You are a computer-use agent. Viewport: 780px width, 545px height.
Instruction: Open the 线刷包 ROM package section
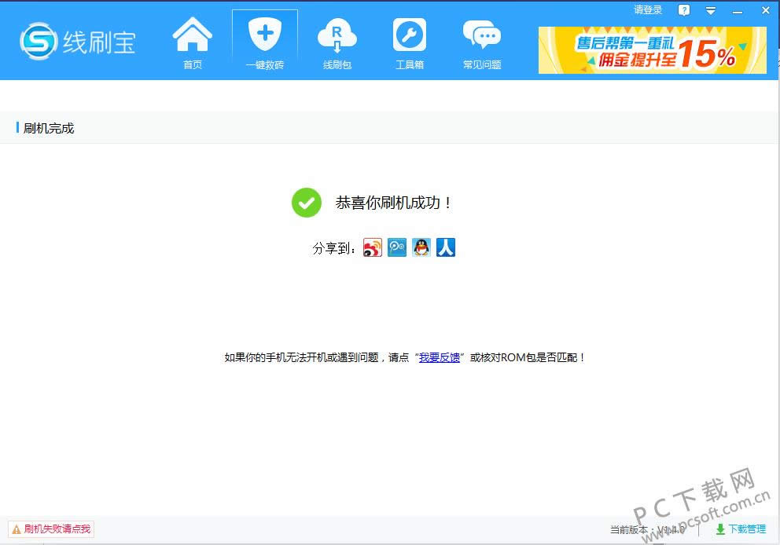click(337, 43)
